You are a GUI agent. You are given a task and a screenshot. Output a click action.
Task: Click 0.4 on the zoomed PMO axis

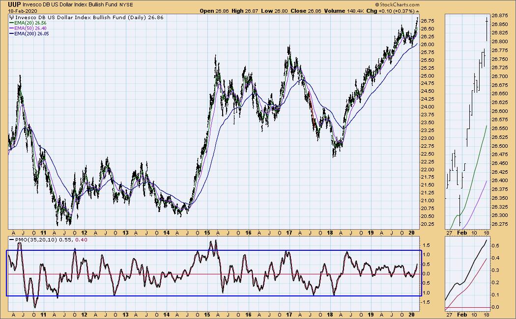[x=495, y=258]
